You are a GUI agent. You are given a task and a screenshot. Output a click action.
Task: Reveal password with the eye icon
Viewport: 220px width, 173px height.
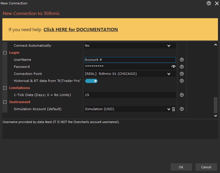[x=174, y=67]
